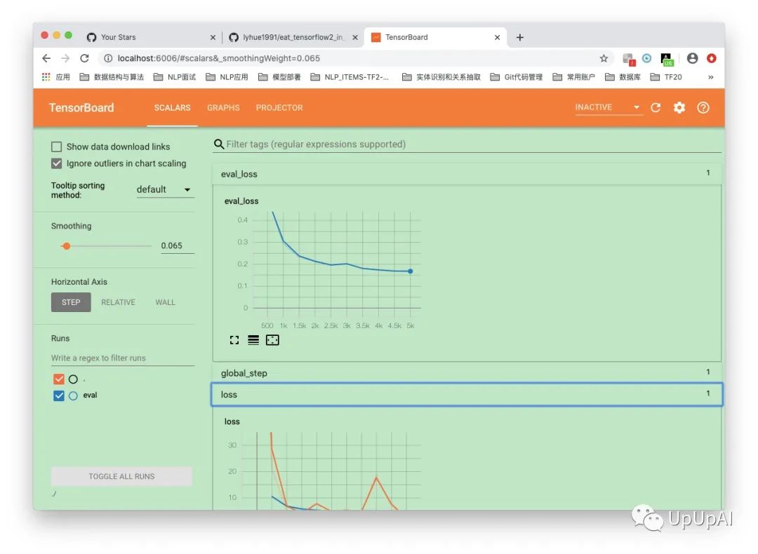Click the site info icon in address bar
Image resolution: width=758 pixels, height=554 pixels.
coord(108,58)
